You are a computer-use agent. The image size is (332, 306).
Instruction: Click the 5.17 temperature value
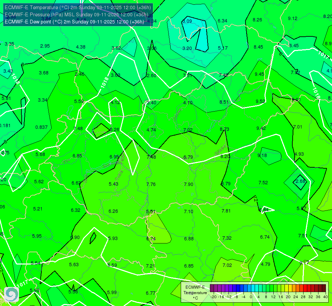(223, 48)
